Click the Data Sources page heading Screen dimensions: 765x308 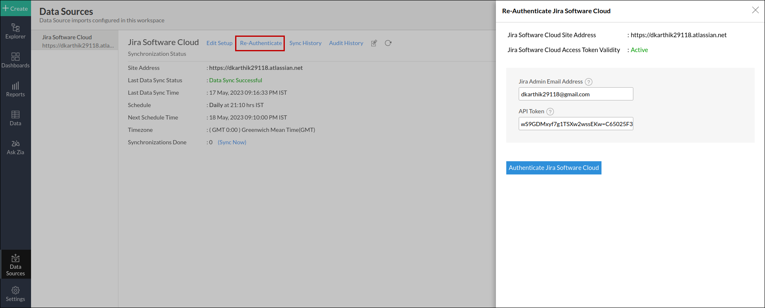click(x=66, y=12)
